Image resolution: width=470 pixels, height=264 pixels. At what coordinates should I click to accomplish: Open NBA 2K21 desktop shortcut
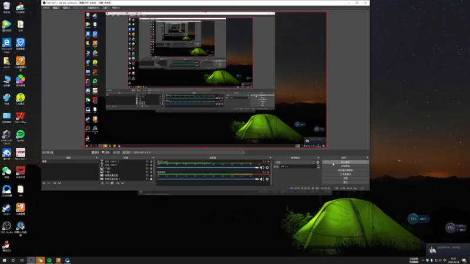(x=21, y=154)
